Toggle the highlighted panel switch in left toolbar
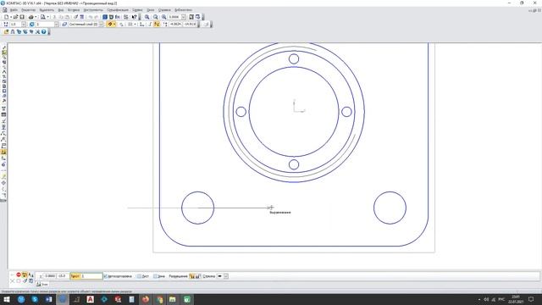 pos(3,53)
